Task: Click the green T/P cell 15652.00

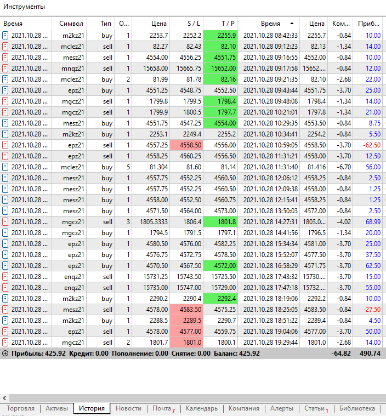Action: pos(220,69)
